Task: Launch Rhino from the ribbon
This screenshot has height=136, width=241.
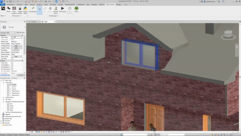Action: pos(9,9)
